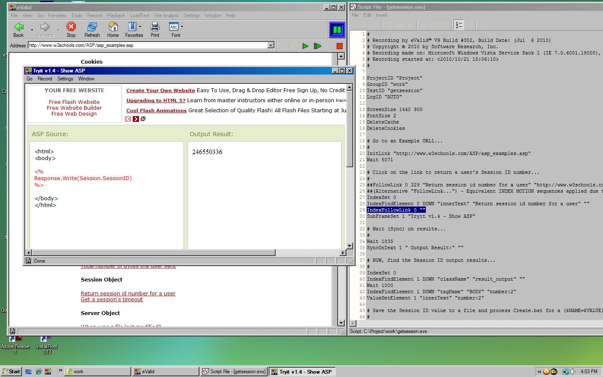Click 'Free Website Builder' ad text
This screenshot has width=603, height=377.
pyautogui.click(x=74, y=108)
